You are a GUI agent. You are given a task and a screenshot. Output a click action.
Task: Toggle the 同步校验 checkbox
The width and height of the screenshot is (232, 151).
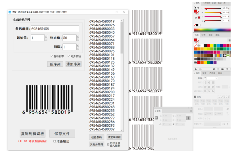(x=69, y=56)
